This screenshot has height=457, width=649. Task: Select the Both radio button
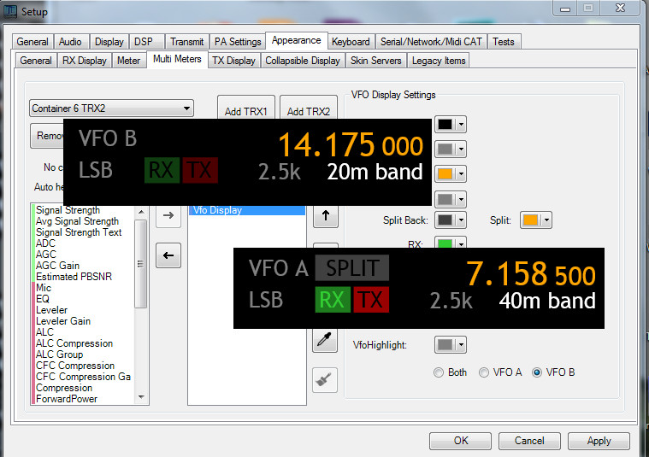point(439,372)
